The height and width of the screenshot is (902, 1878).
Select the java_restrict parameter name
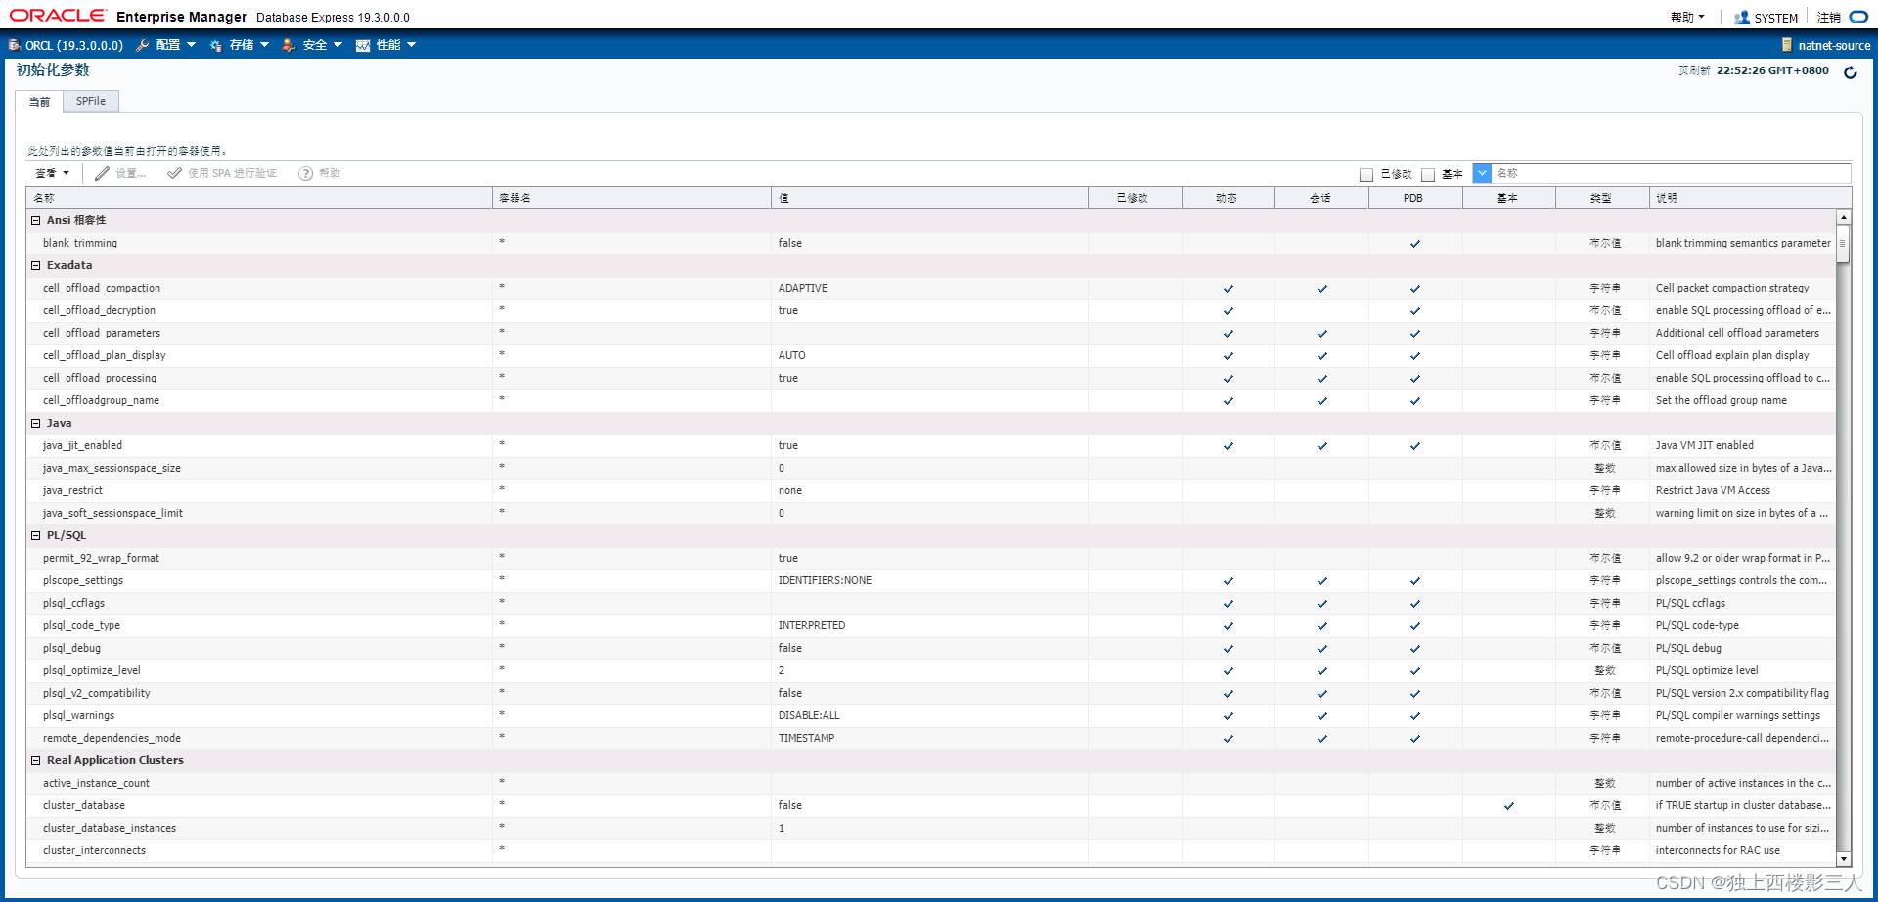coord(72,491)
